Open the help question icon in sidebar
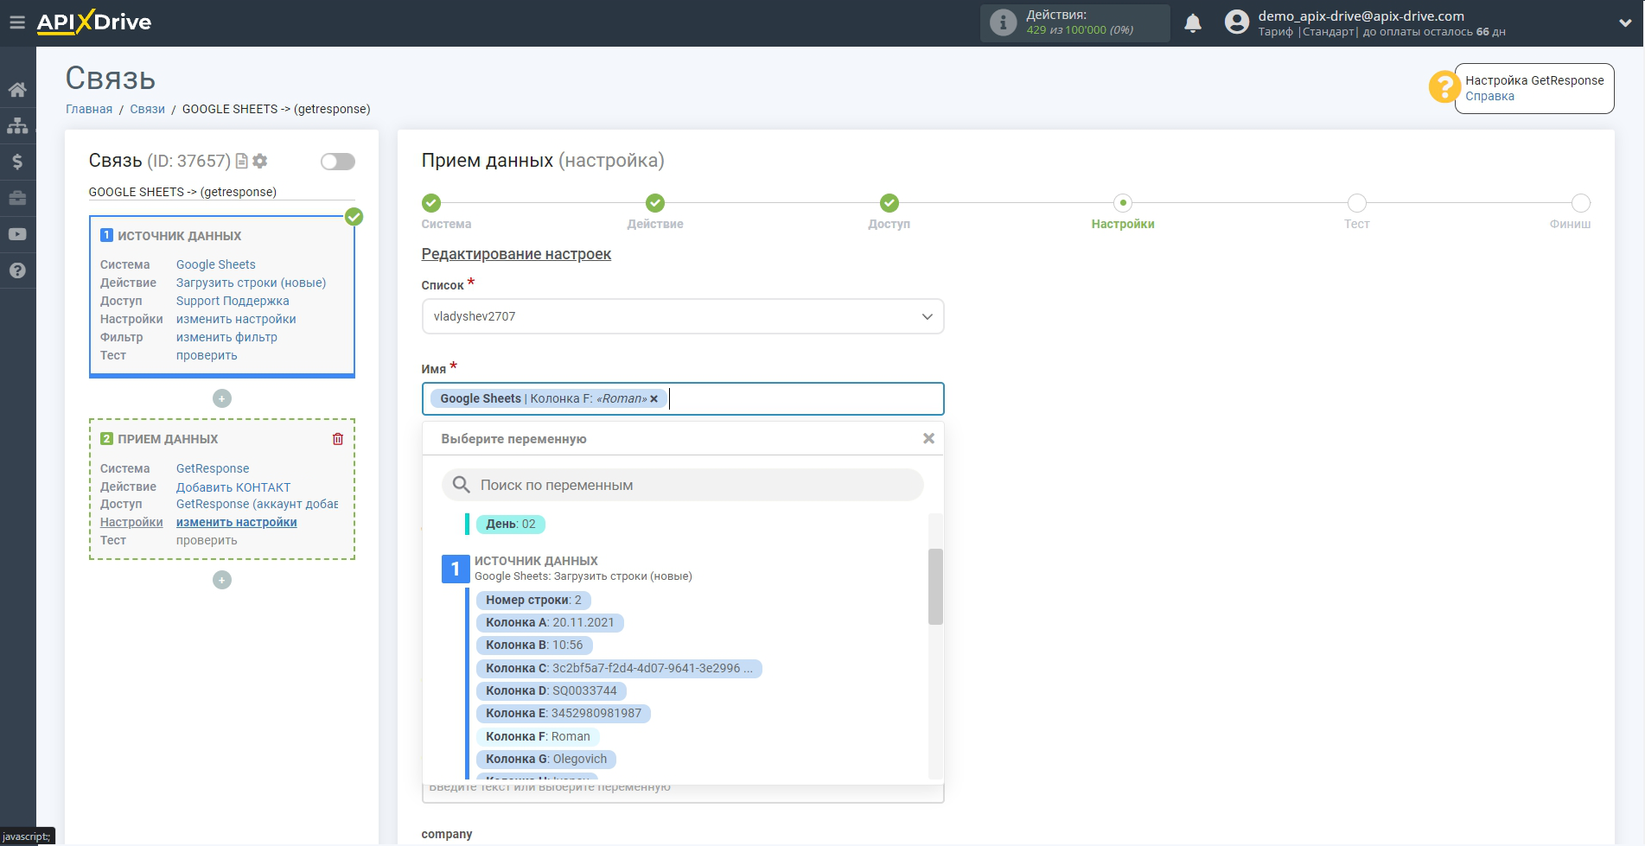The height and width of the screenshot is (846, 1645). tap(17, 270)
